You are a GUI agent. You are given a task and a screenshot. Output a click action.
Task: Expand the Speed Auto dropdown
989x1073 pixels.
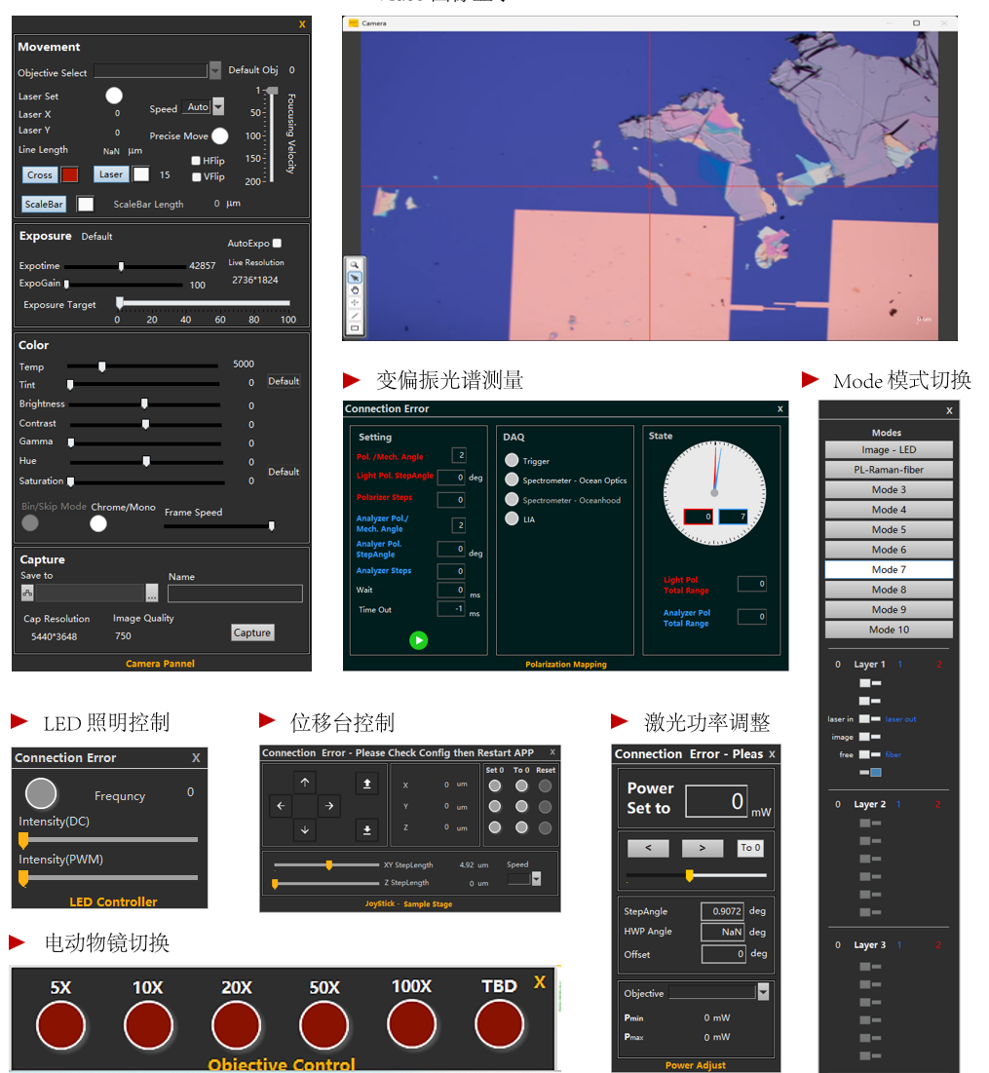218,107
